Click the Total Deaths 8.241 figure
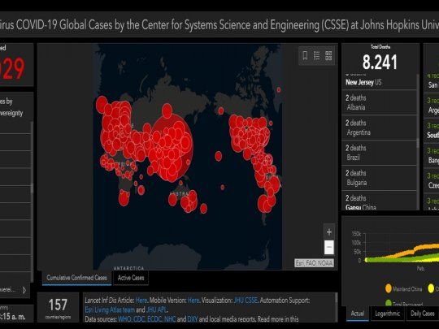Screen dimensions: 439x329 (x=380, y=62)
